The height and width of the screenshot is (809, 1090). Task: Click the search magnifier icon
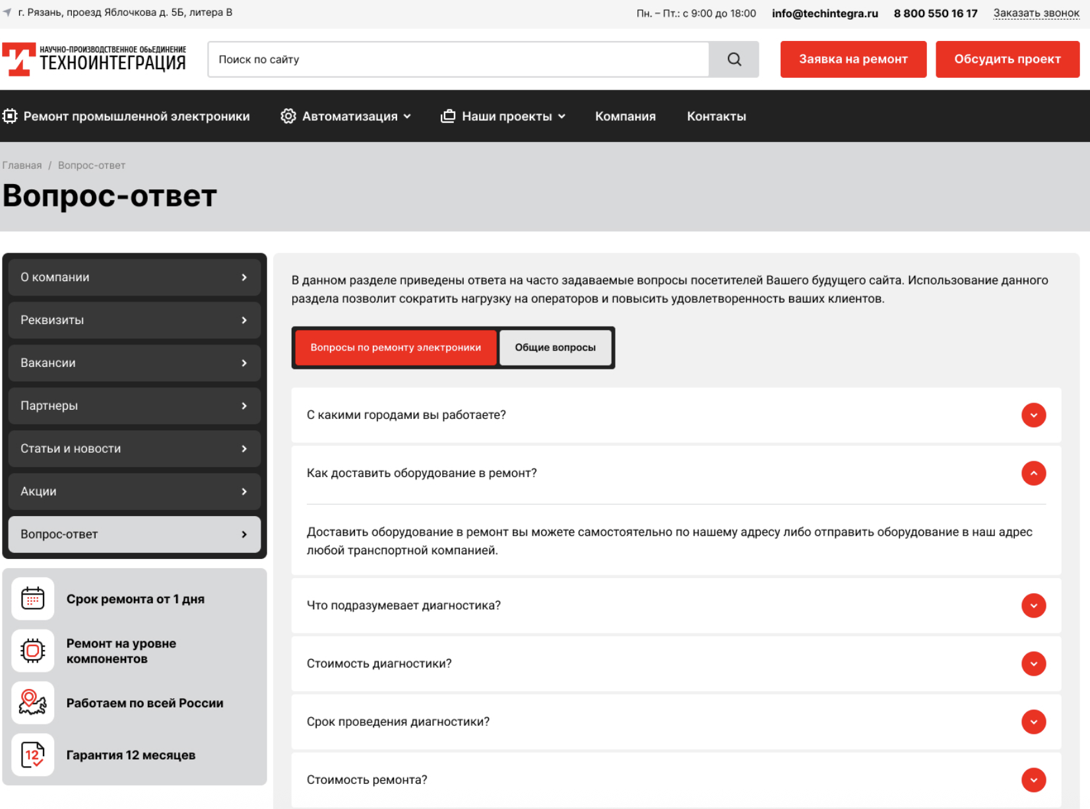click(734, 59)
